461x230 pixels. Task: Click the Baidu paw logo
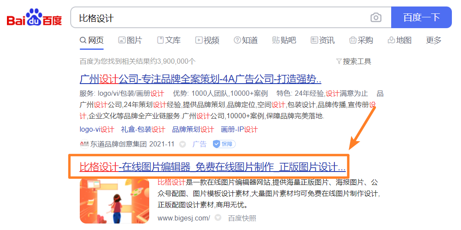tap(34, 17)
